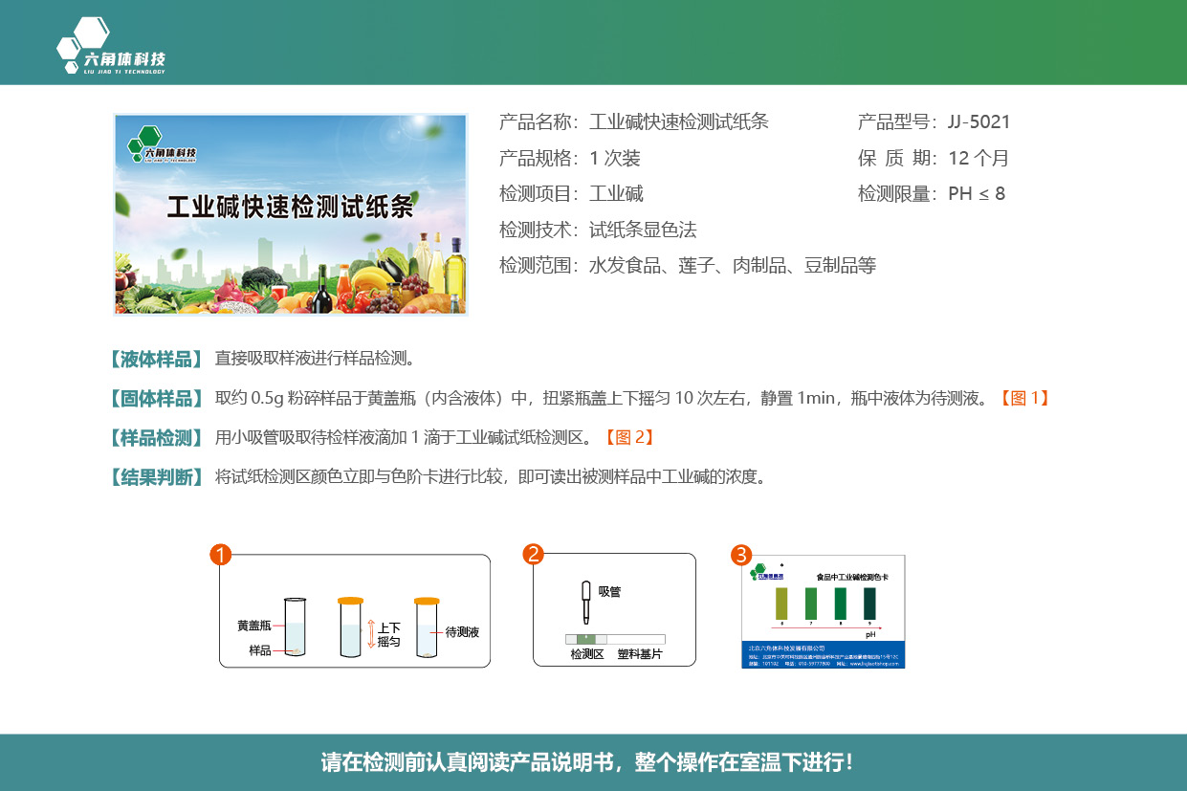Screen dimensions: 1187x791
Task: Click the 【结果判断】 heading
Action: [156, 476]
